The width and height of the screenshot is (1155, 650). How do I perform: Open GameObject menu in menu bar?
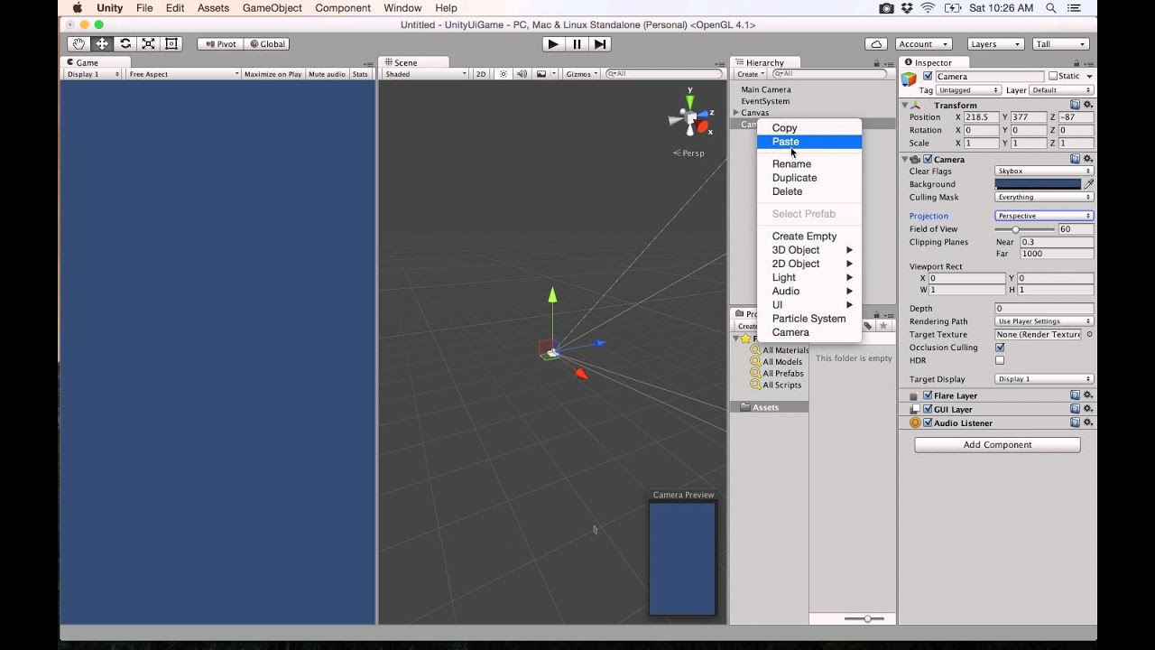272,8
